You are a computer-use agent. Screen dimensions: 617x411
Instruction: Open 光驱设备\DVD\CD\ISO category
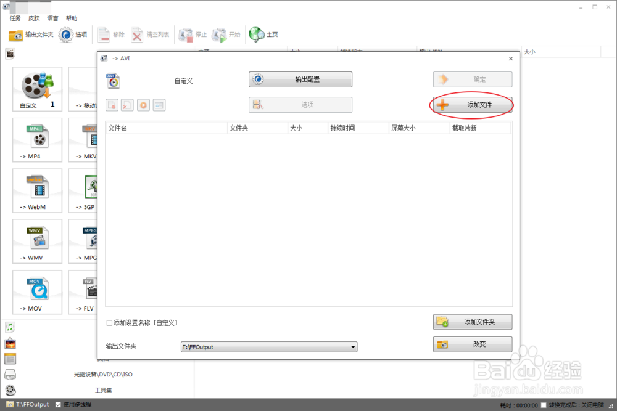[x=103, y=375]
